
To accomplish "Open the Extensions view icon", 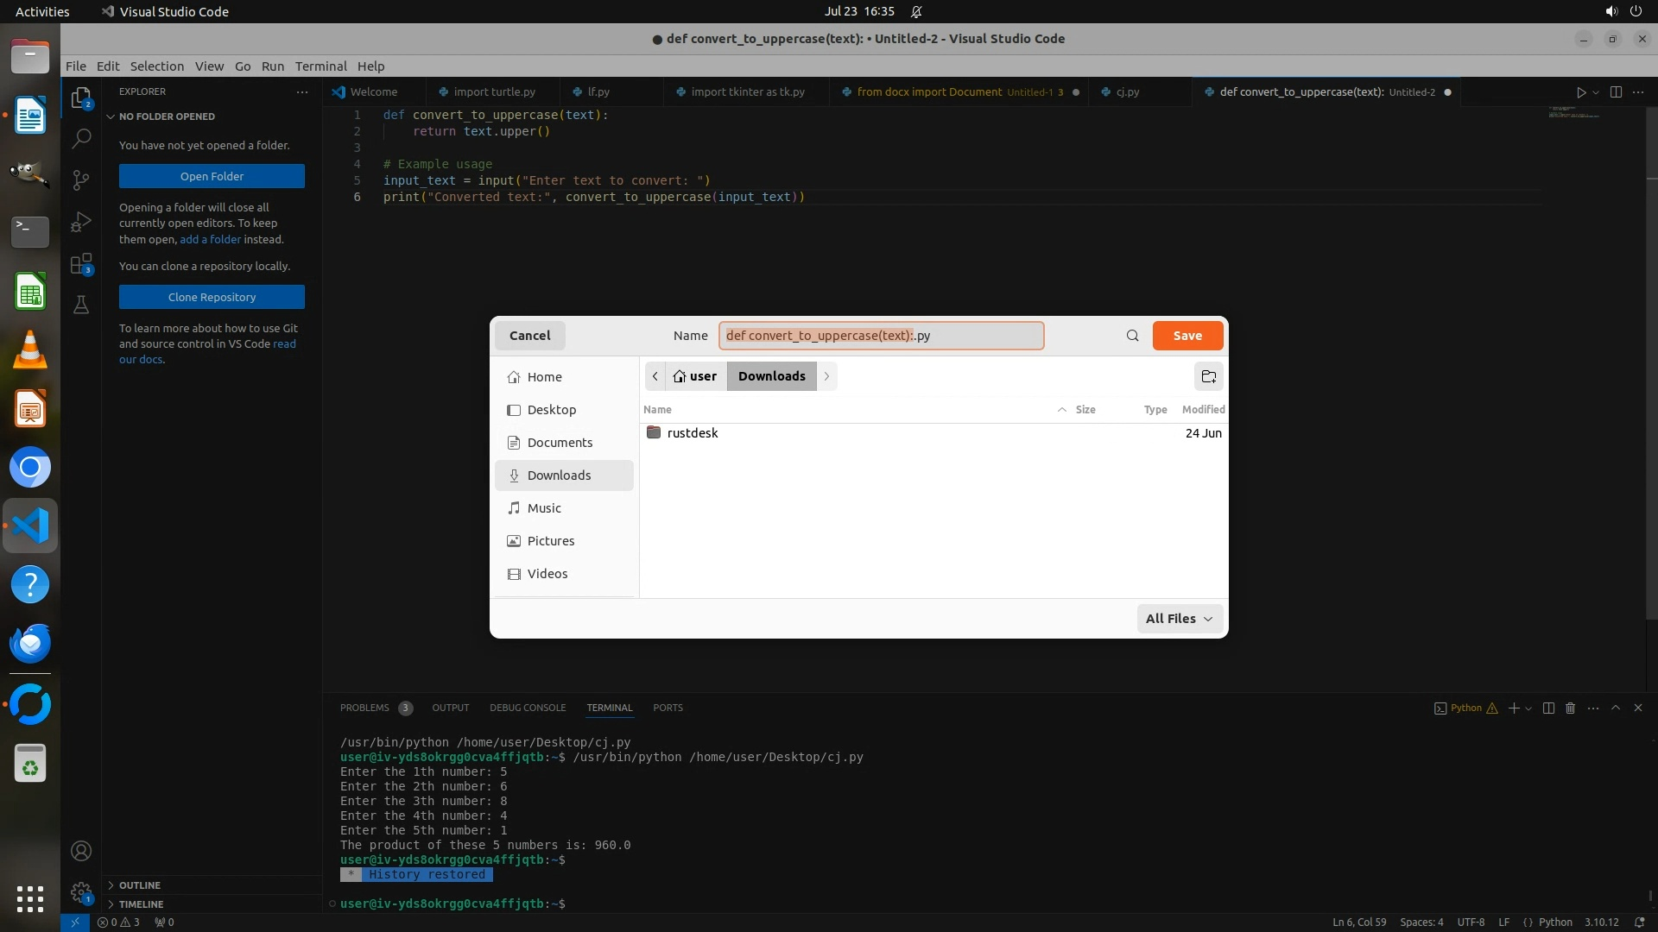I will tap(81, 264).
